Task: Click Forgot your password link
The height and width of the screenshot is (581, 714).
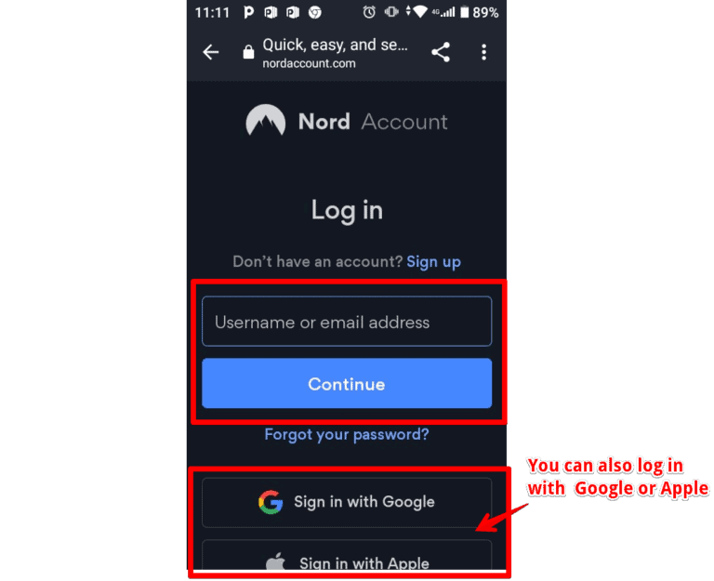Action: point(347,434)
